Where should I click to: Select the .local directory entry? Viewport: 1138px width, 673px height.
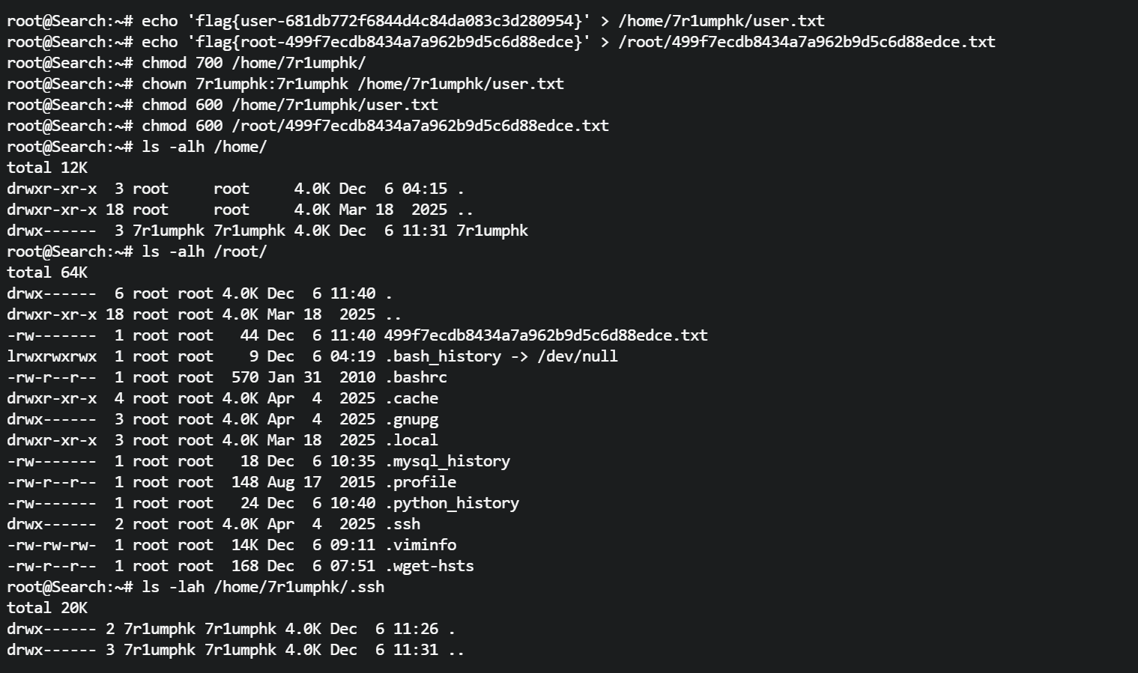click(411, 440)
